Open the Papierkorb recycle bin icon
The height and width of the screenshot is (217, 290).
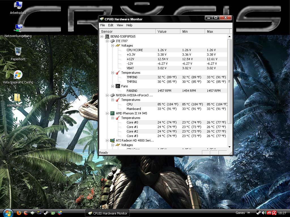pos(18,54)
